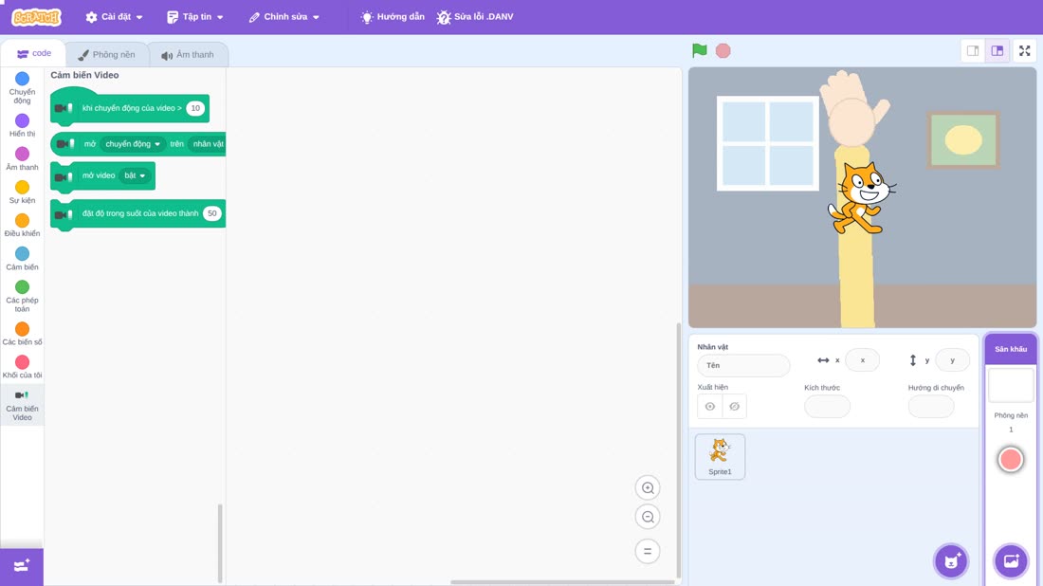Screen dimensions: 1043x586
Task: Switch to small stage layout
Action: 973,50
